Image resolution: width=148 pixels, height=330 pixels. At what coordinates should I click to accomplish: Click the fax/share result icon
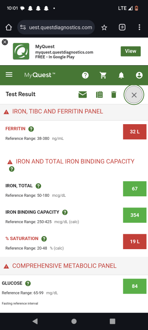click(99, 94)
